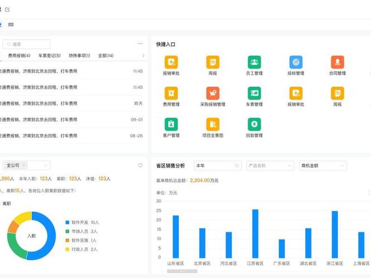371x278 pixels.
Task: Click the 湖北省区 bar
Action: pos(308,243)
